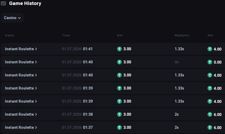
Task: Click the Tether win icon in the 01:41 row
Action: pos(210,49)
